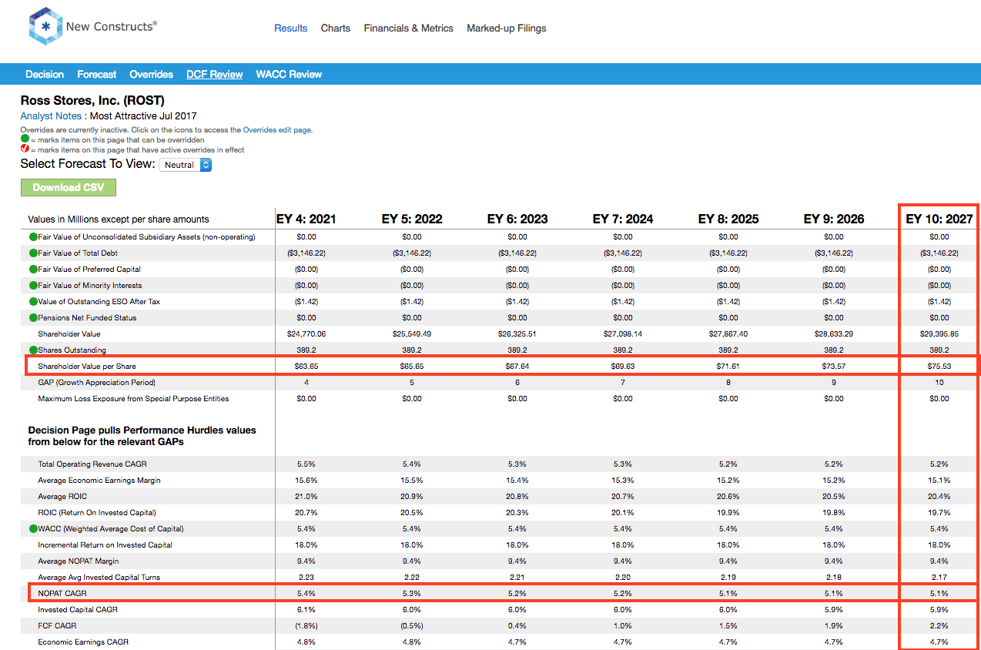Click override icon for Fair Value of Unconsolidated Subsidiary Assets
The height and width of the screenshot is (650, 981).
tap(33, 236)
